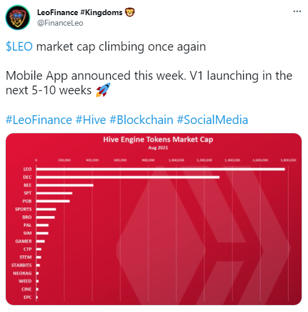Open the #Hive hashtag
This screenshot has width=308, height=312.
90,120
